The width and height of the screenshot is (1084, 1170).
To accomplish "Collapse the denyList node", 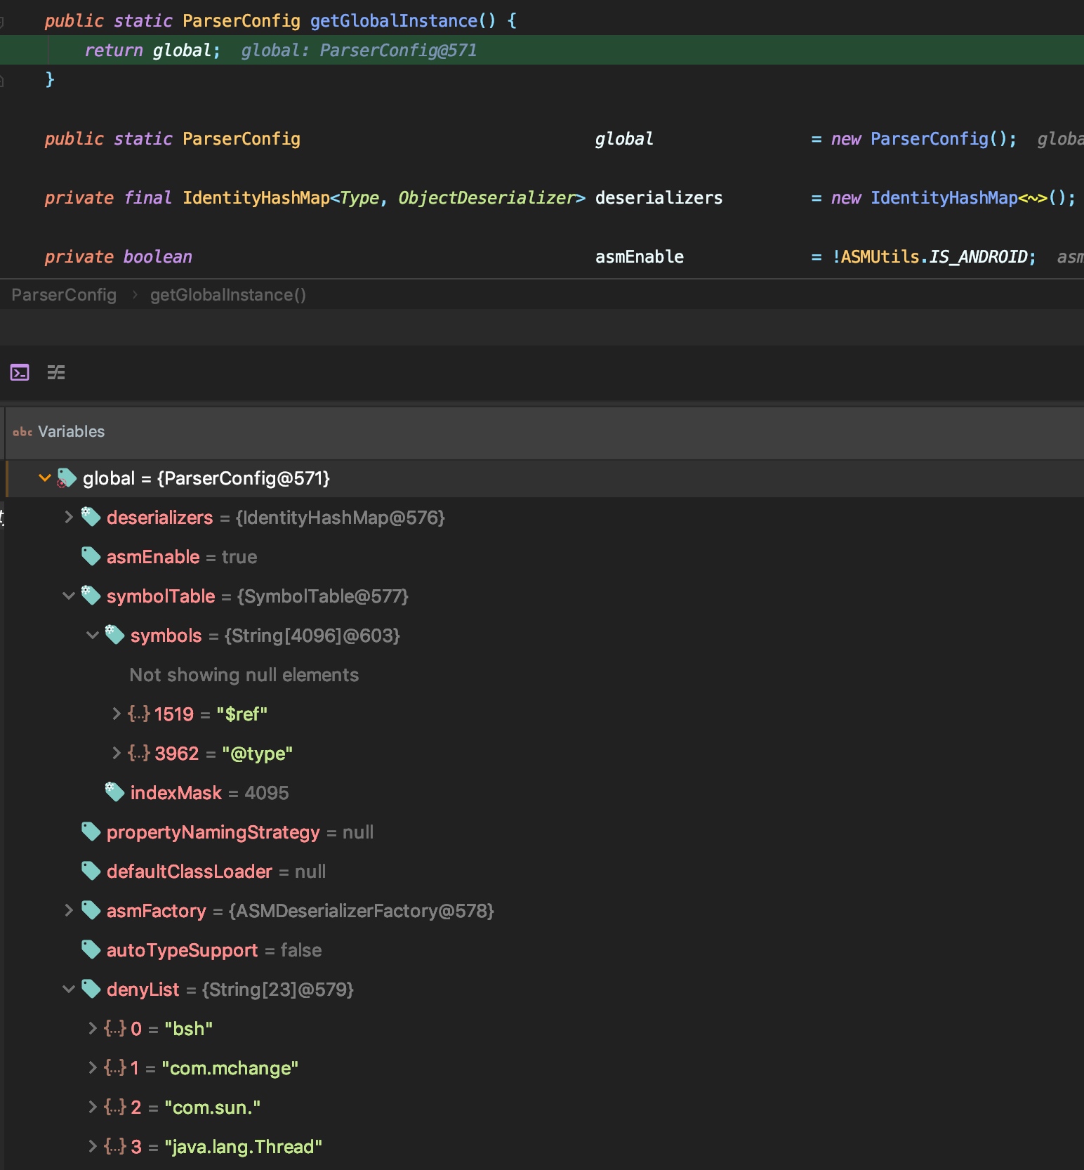I will pos(69,989).
